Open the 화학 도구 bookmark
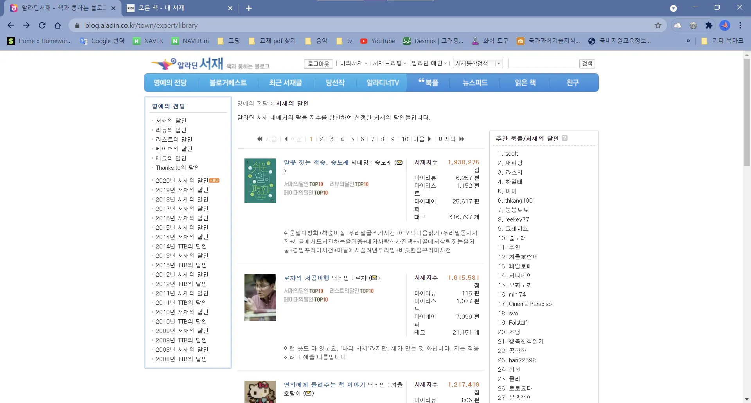 click(x=490, y=41)
